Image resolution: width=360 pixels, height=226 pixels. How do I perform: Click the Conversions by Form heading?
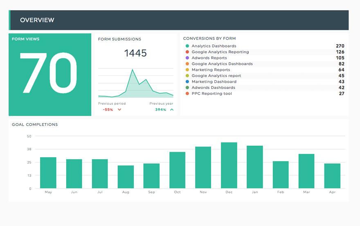point(209,38)
